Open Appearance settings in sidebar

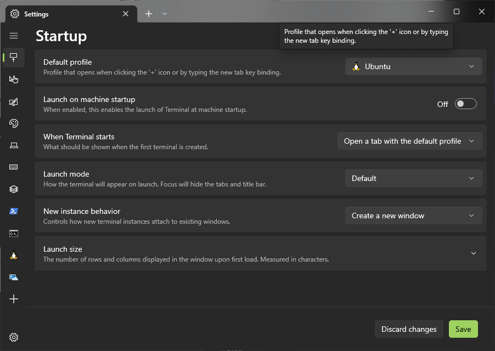click(x=14, y=101)
